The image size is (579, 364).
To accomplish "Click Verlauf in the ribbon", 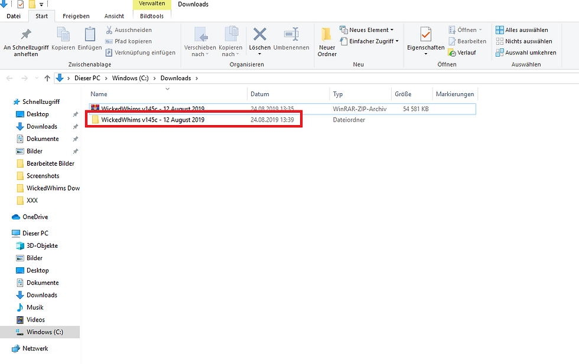I will [462, 53].
